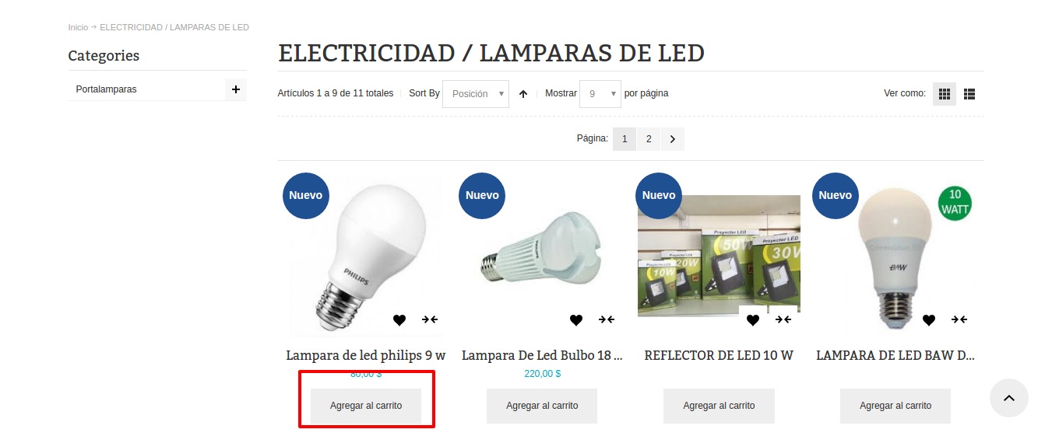Go to next page arrow
Viewport: 1052px width, 429px height.
coord(672,139)
